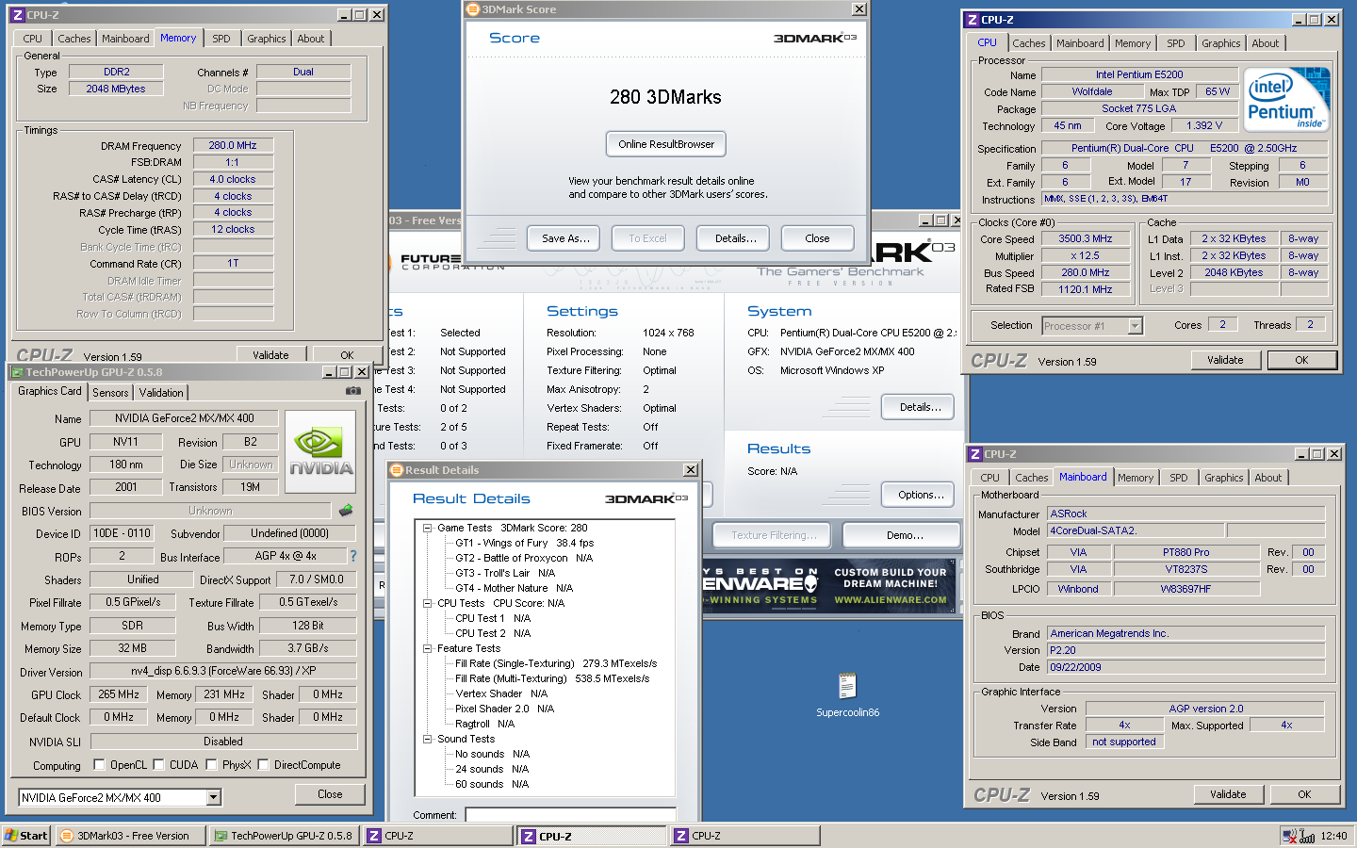Select Fill Rate (Multi-Texturing) result row
Screen dimensions: 1357x848
(x=552, y=678)
